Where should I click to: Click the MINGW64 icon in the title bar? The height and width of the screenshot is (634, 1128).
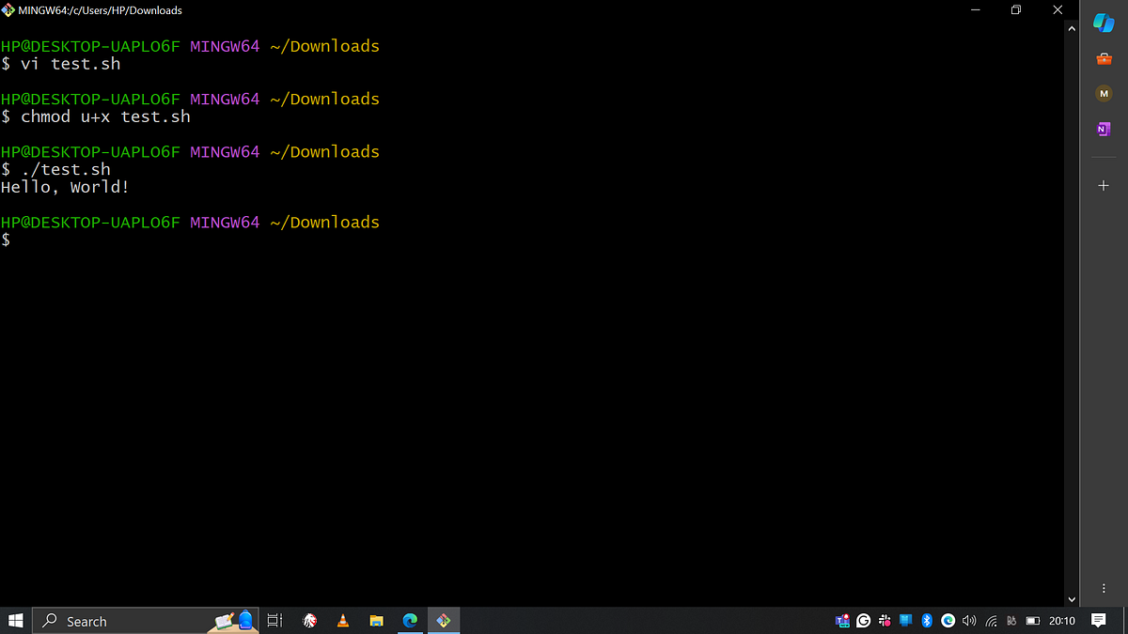click(x=8, y=10)
